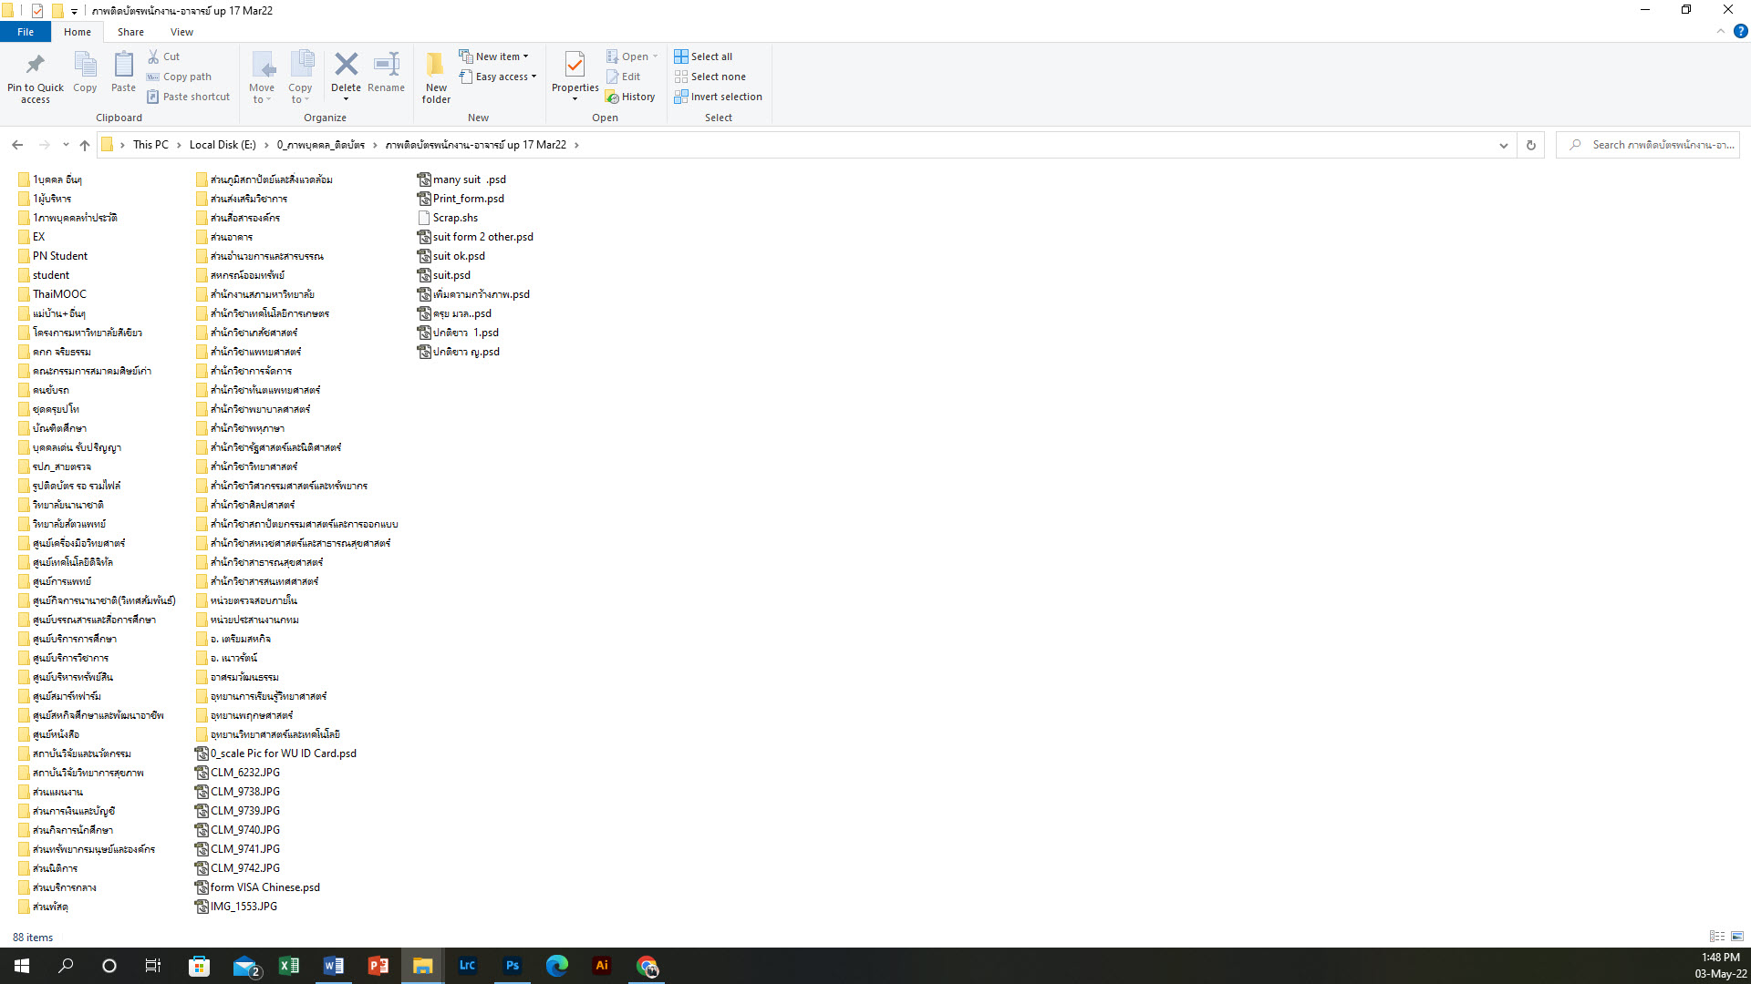The height and width of the screenshot is (984, 1751).
Task: Switch to the Home ribbon tab
Action: [x=78, y=32]
